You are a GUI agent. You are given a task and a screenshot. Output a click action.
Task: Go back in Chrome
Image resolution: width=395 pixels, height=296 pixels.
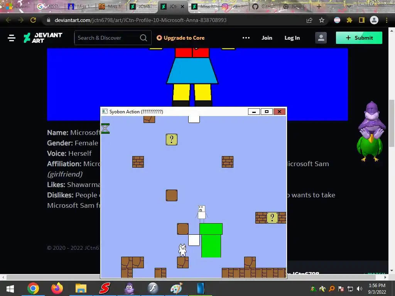[8, 20]
